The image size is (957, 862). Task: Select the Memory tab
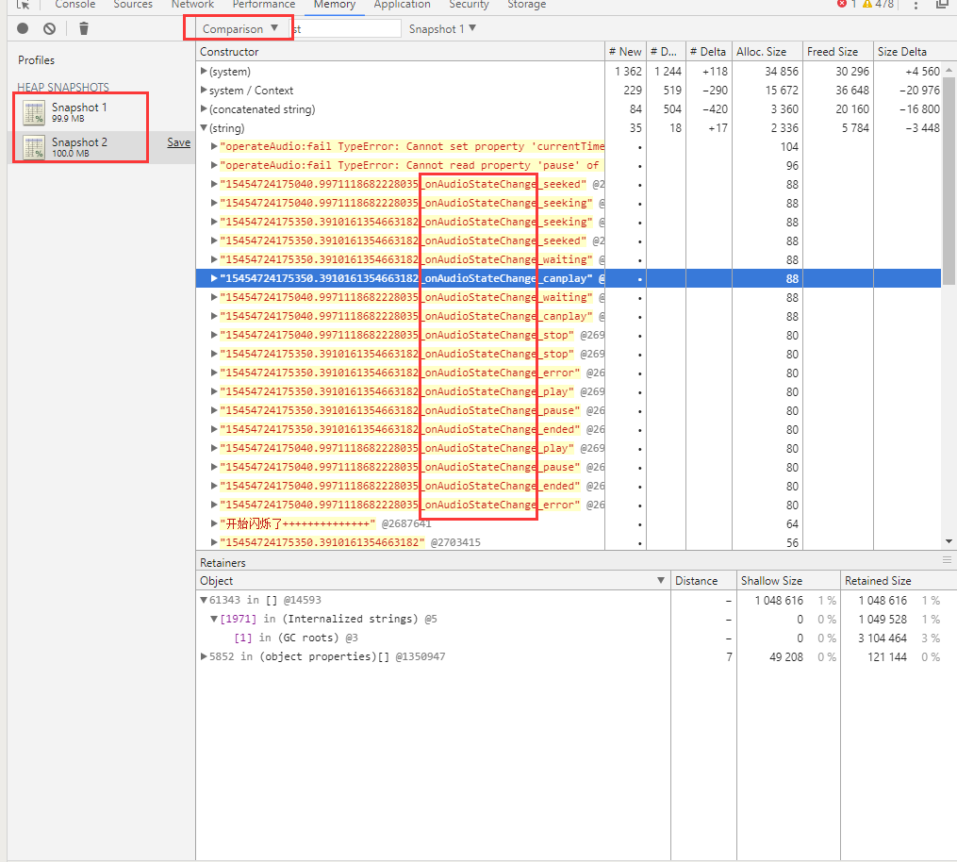pos(335,5)
